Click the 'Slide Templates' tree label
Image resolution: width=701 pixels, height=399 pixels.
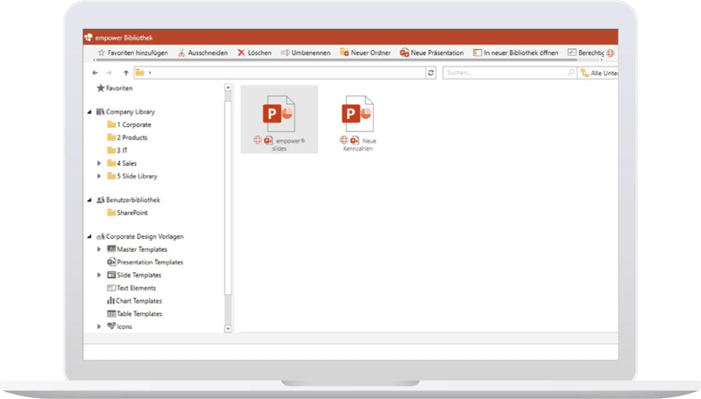pyautogui.click(x=139, y=276)
